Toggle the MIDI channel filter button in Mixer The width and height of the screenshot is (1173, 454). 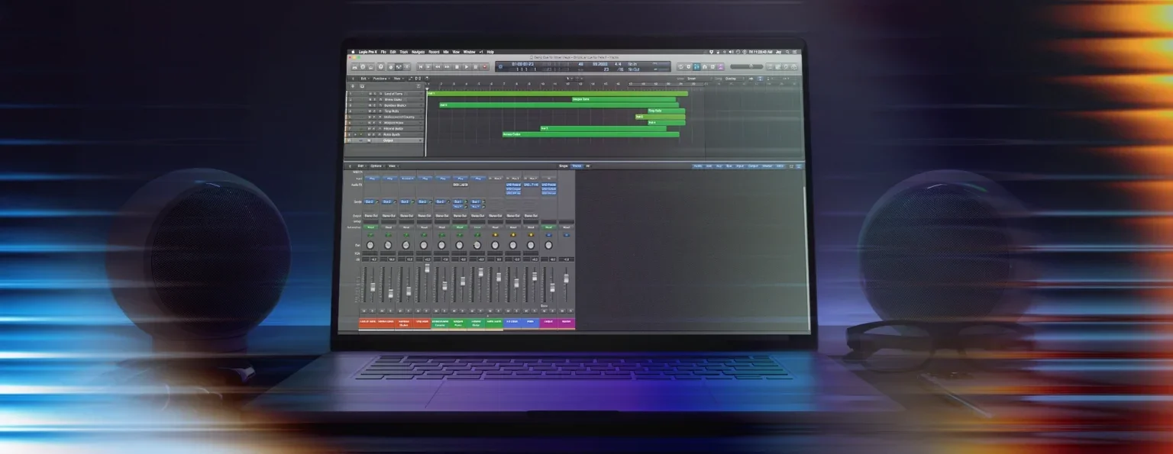point(780,166)
